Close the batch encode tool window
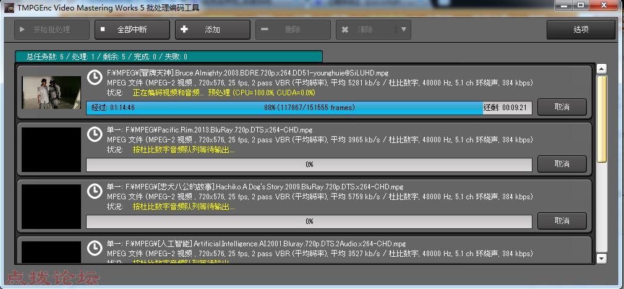The image size is (624, 289). point(605,5)
